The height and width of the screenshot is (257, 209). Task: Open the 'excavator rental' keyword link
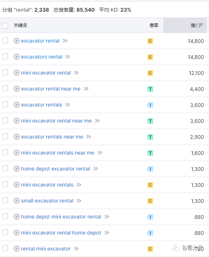tap(40, 41)
